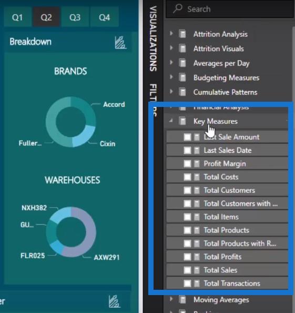This screenshot has width=295, height=313.
Task: Select the Q3 quarter tab
Action: [x=75, y=17]
